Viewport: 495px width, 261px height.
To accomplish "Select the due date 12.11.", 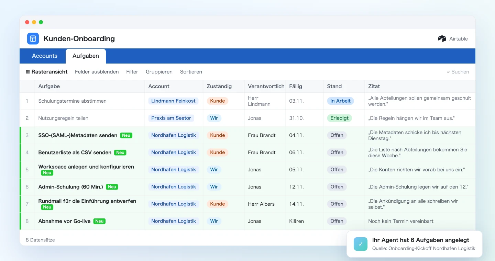I will [296, 187].
